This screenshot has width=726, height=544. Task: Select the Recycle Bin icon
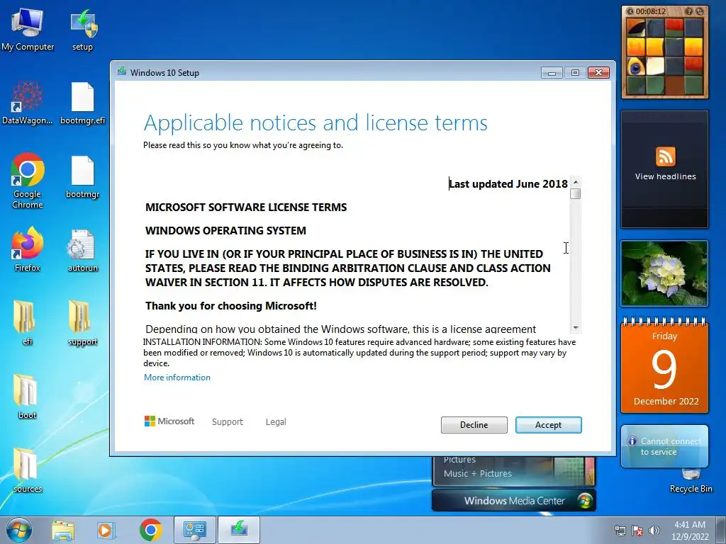pos(691,481)
